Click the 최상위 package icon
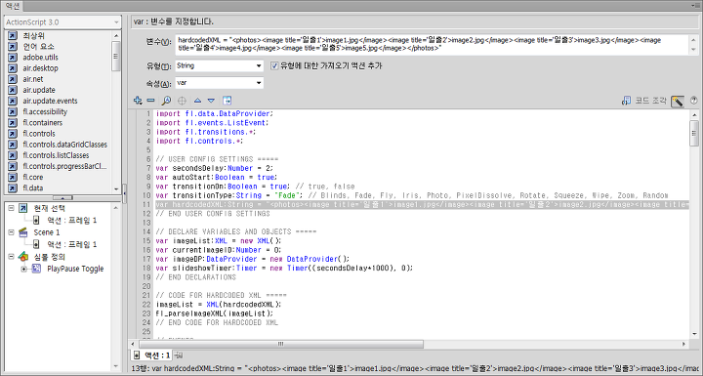 (13, 35)
